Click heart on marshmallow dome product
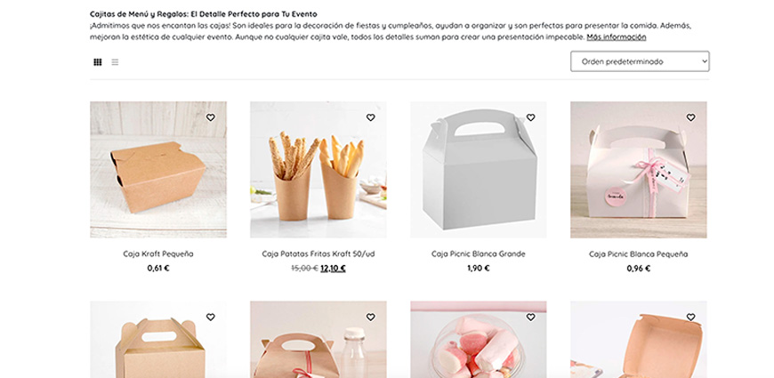This screenshot has height=378, width=774. click(x=530, y=318)
